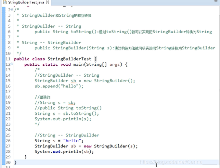Click the string literal "hello" on line 26

tap(72, 140)
